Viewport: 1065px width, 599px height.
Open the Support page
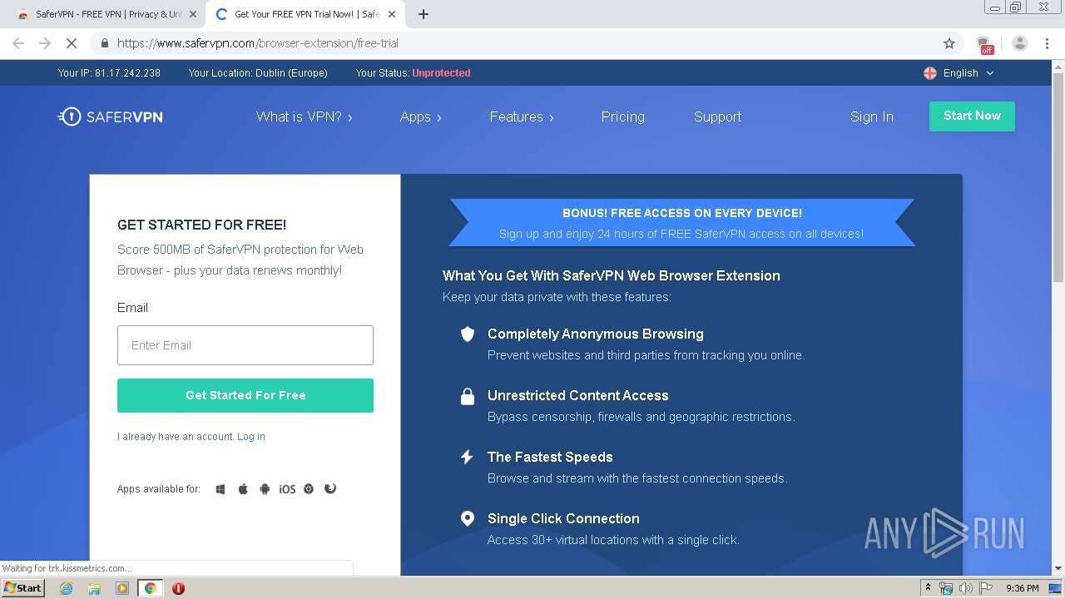pos(718,117)
